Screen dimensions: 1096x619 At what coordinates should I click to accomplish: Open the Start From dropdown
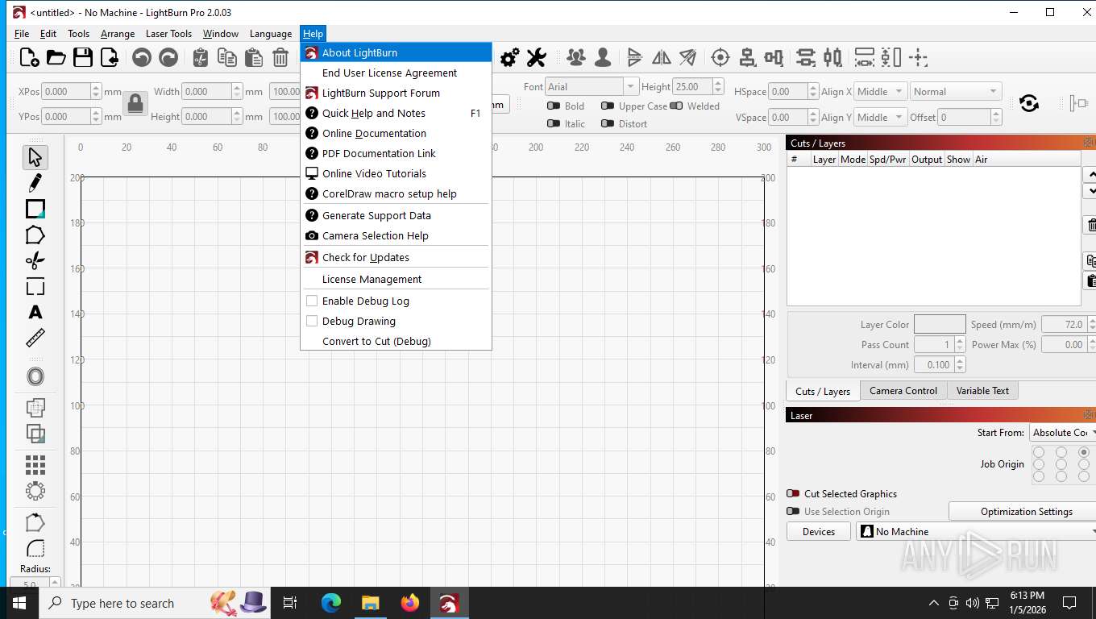[x=1063, y=433]
